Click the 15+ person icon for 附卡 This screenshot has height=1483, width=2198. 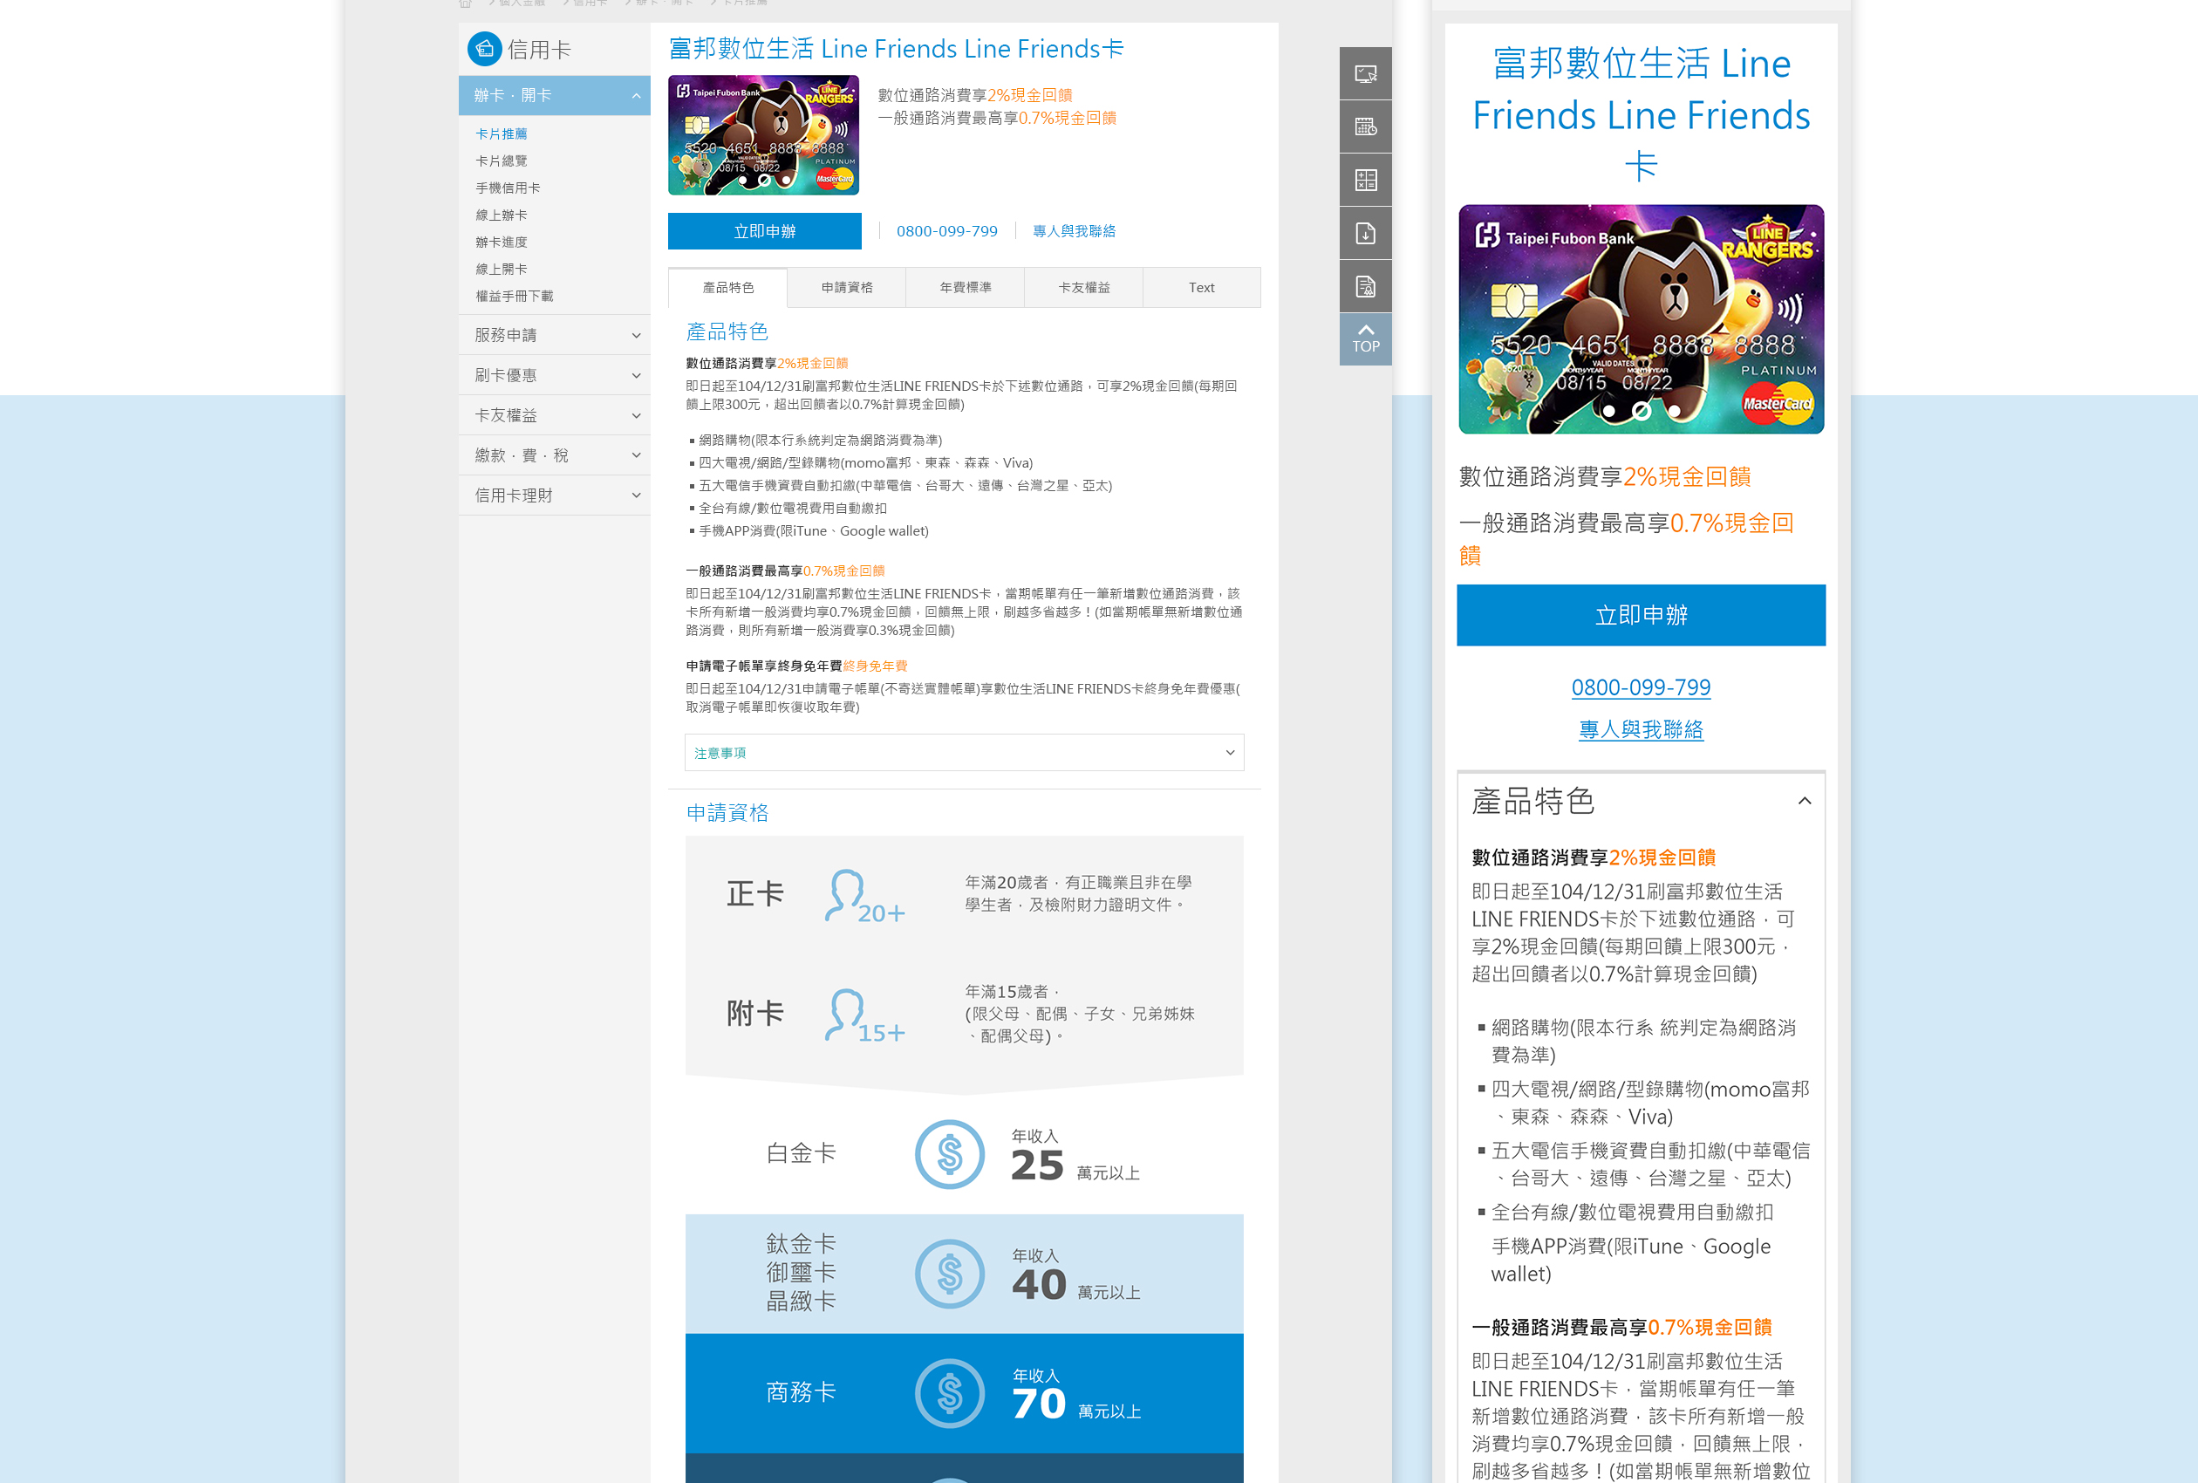(864, 1015)
